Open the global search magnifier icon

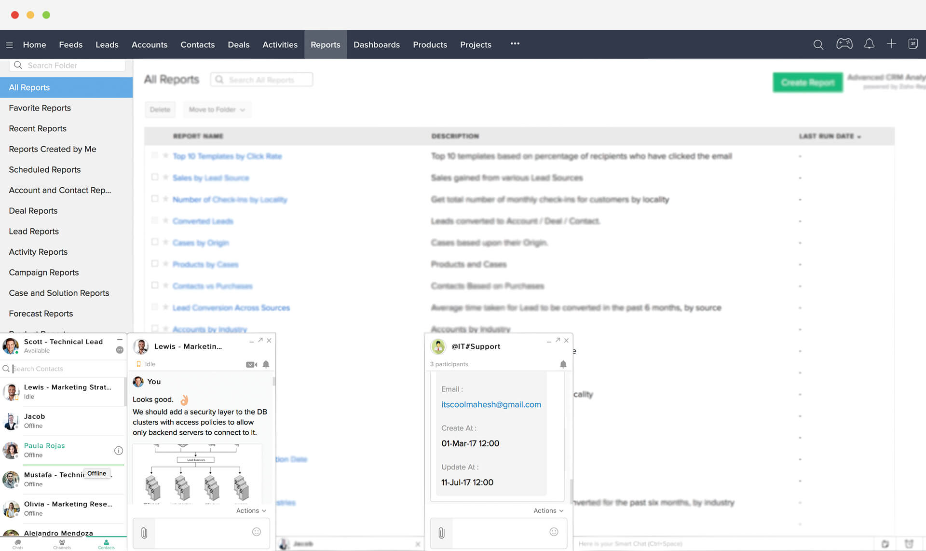coord(818,44)
